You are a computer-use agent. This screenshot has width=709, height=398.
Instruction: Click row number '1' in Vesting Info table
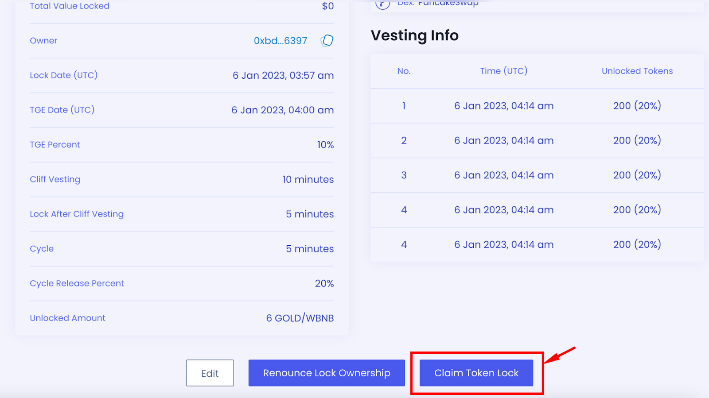(404, 106)
